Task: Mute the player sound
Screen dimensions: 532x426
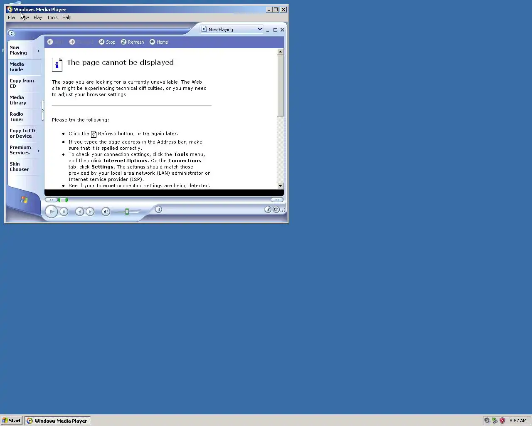Action: [106, 212]
